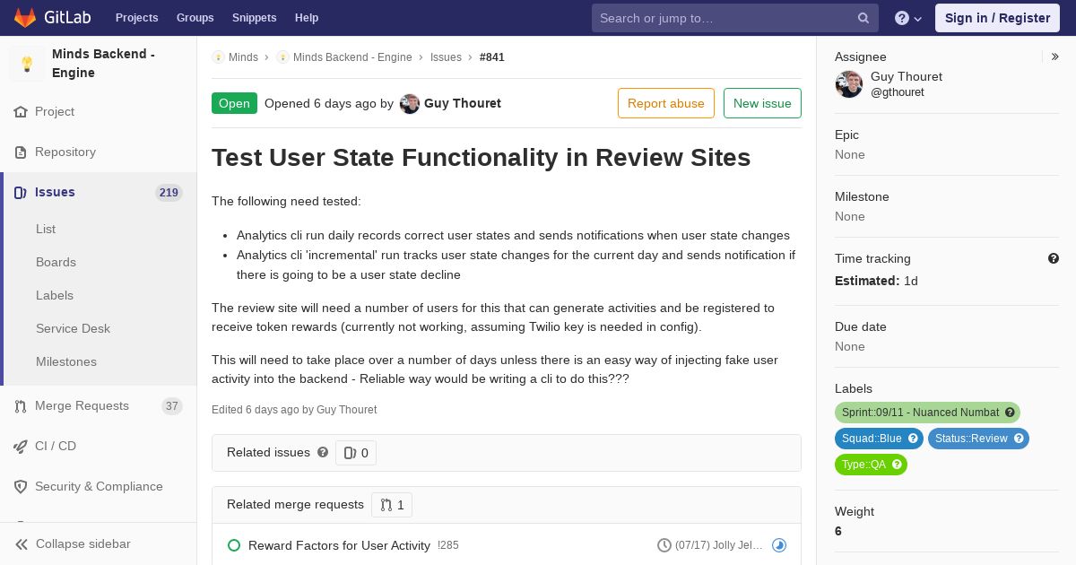
Task: Click the 37 merge requests count badge
Action: click(x=172, y=406)
